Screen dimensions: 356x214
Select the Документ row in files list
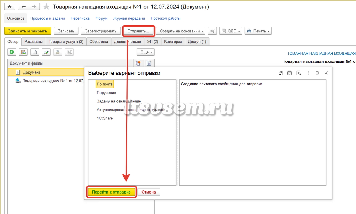pos(46,72)
